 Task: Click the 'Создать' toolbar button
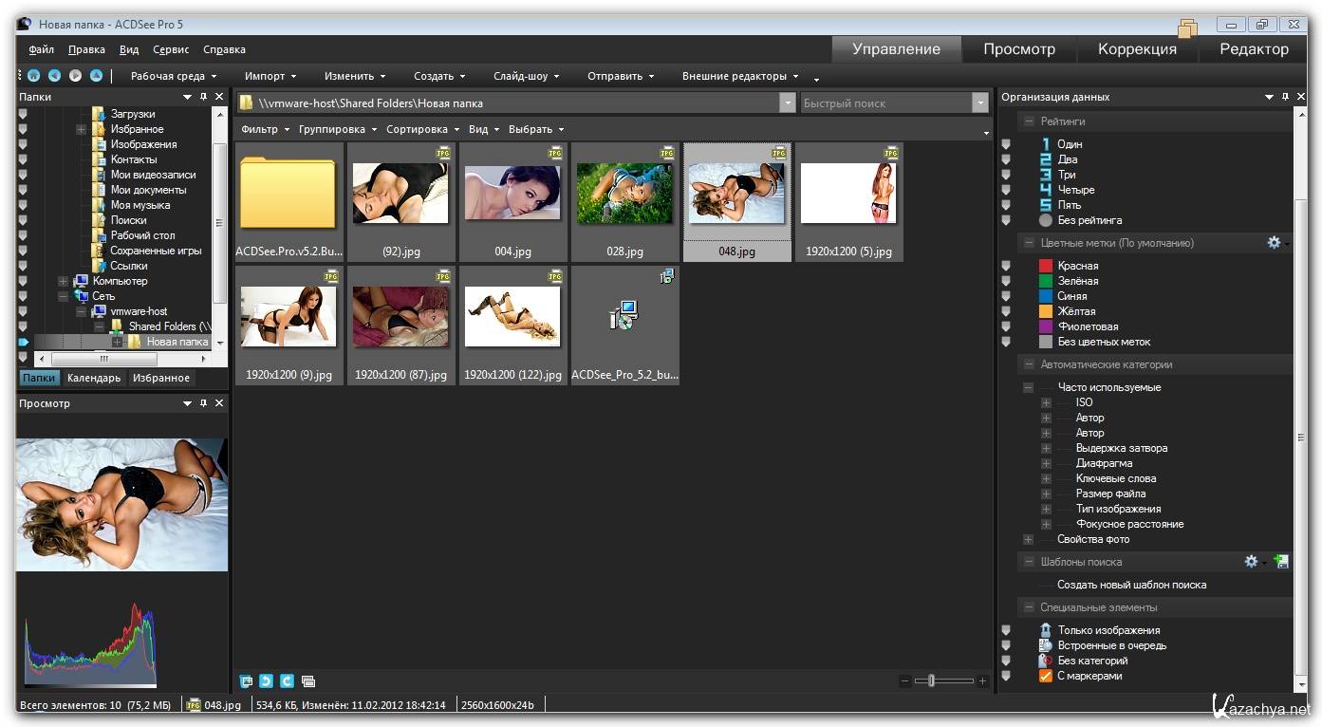(439, 76)
